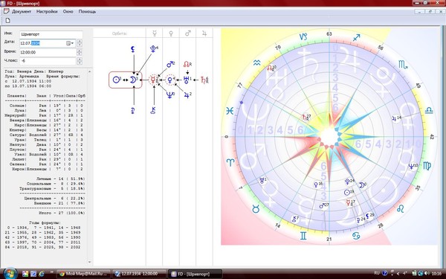This screenshot has width=446, height=279.
Task: Open the Документ menu
Action: pyautogui.click(x=22, y=12)
